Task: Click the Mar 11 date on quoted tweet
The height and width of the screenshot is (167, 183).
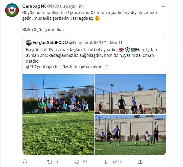Action: coord(116,43)
